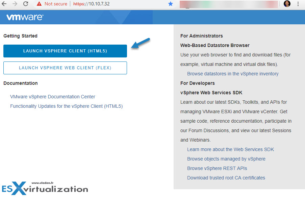The width and height of the screenshot is (305, 197).
Task: Select the vSphere Web Services SDK heading
Action: [x=211, y=93]
